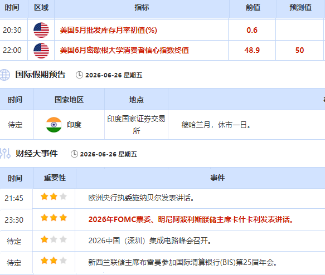Click the 印度国家证券交易所 location cell
This screenshot has width=325, height=275.
pyautogui.click(x=136, y=125)
